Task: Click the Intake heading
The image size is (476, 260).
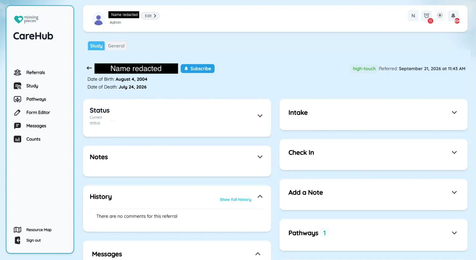Action: [298, 113]
